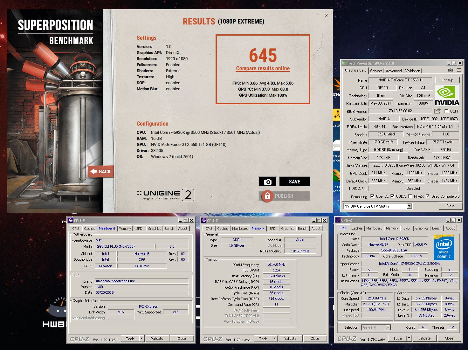Open Graphics tab in the Memory CPU-Z window
Image resolution: width=468 pixels, height=350 pixels.
[x=288, y=229]
